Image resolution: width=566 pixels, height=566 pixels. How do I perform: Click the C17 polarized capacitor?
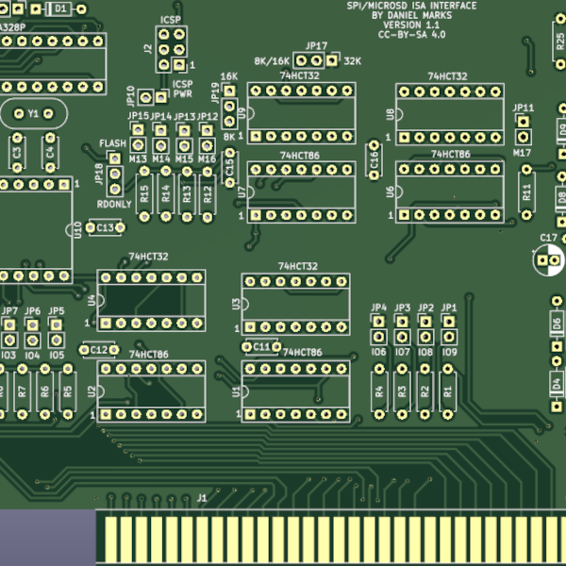point(547,259)
